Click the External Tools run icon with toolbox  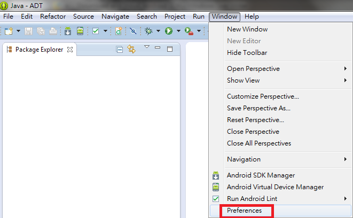click(189, 31)
